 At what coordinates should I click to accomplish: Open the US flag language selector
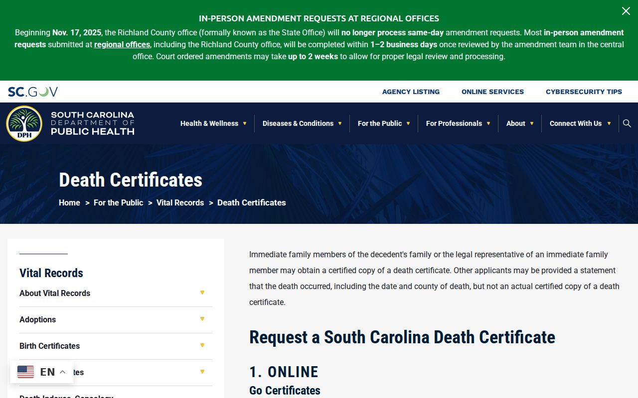[42, 372]
